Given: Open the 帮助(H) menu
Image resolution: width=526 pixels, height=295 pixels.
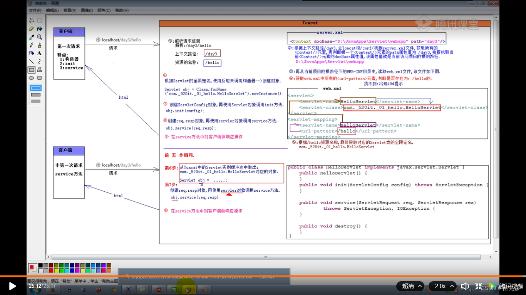Looking at the screenshot, I should pyautogui.click(x=122, y=10).
